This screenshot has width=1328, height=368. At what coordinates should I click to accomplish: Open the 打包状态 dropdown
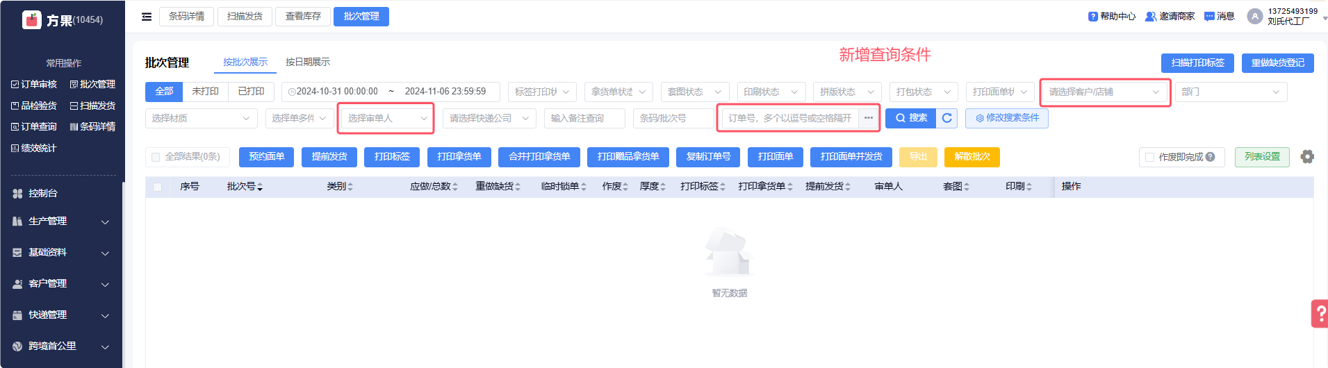[924, 92]
